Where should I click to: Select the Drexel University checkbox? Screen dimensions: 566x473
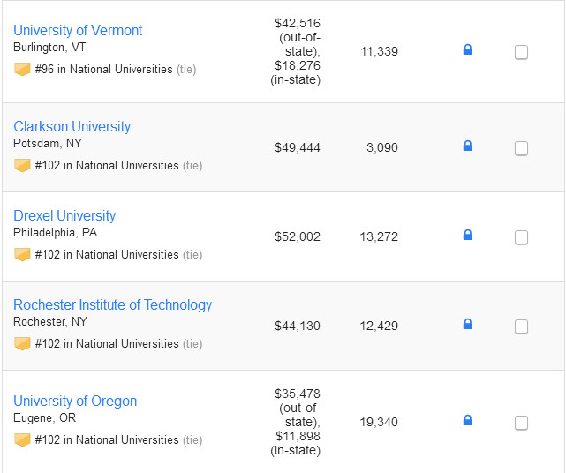(521, 237)
